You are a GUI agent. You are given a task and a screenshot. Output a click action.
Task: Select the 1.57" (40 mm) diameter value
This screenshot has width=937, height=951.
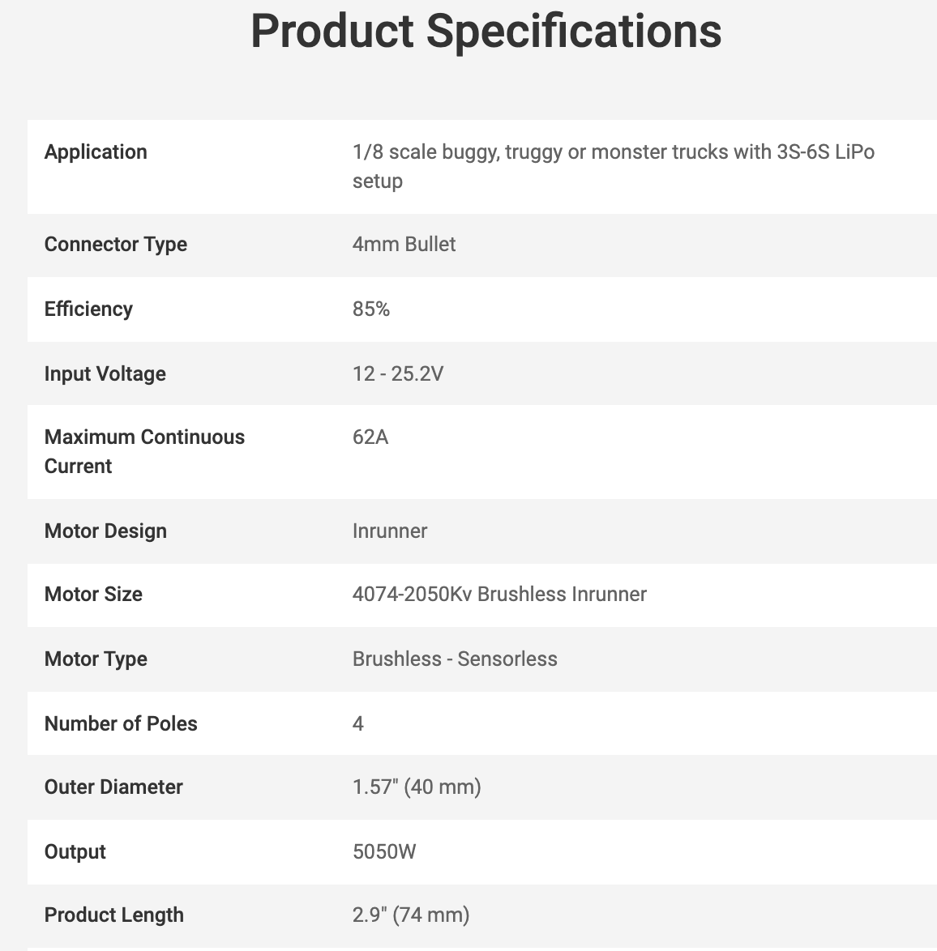[x=417, y=787]
